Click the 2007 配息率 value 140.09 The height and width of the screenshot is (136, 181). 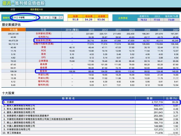coord(175,71)
